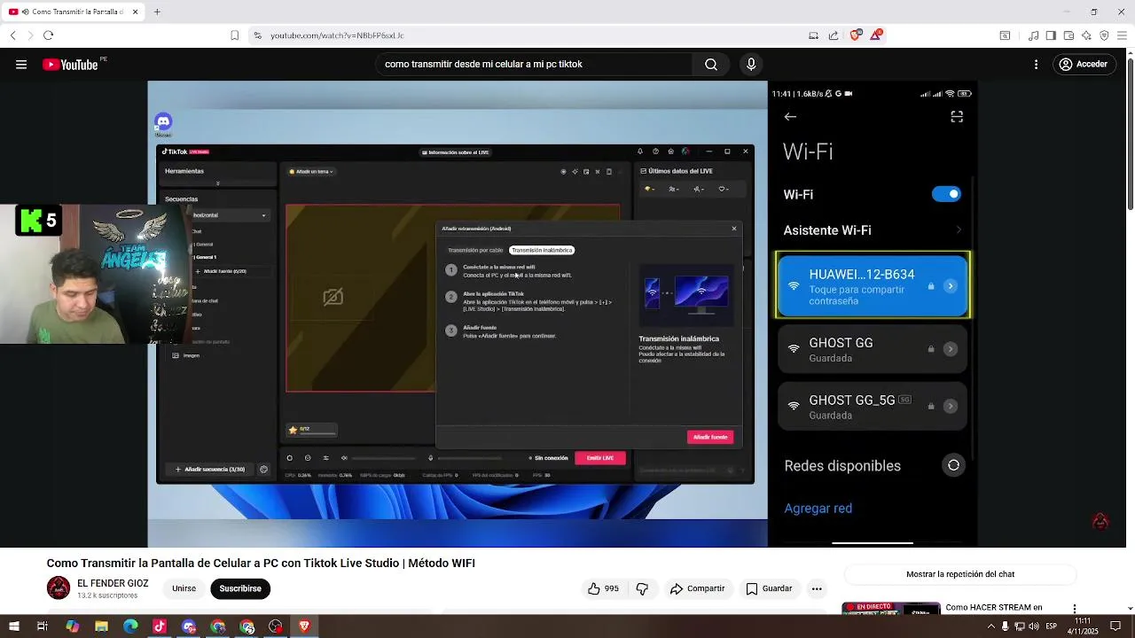Click Emitir LIVE button in TikTok Studio
Screen dimensions: 1135x638
click(x=600, y=458)
